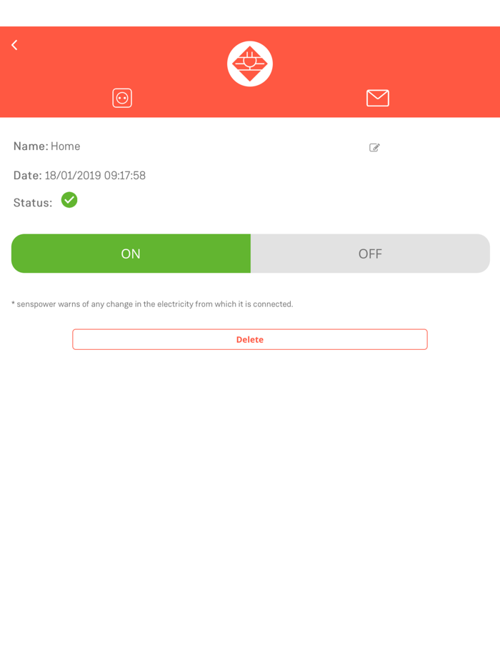This screenshot has height=667, width=500.
Task: Edit the device name with pencil icon
Action: tap(374, 148)
